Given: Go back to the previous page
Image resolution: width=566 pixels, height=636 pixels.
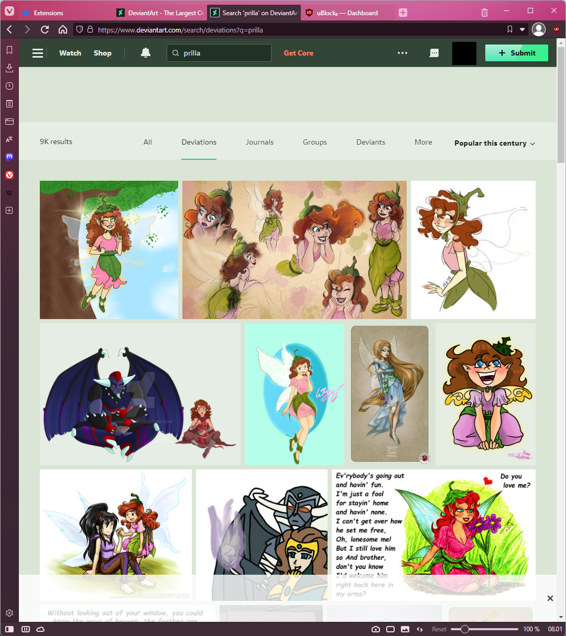Looking at the screenshot, I should pyautogui.click(x=9, y=30).
